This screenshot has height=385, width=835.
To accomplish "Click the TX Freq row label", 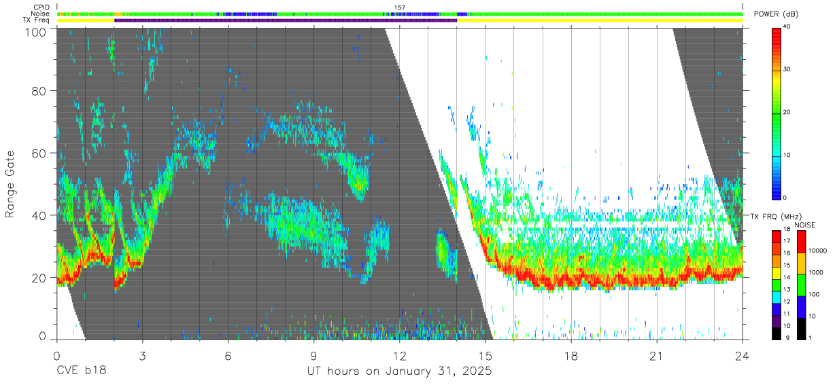I will point(37,20).
